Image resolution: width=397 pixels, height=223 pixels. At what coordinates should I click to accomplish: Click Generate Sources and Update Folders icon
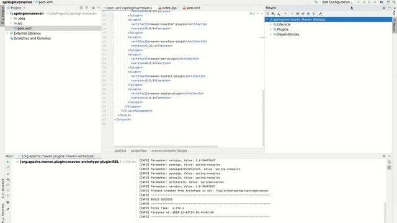(273, 14)
